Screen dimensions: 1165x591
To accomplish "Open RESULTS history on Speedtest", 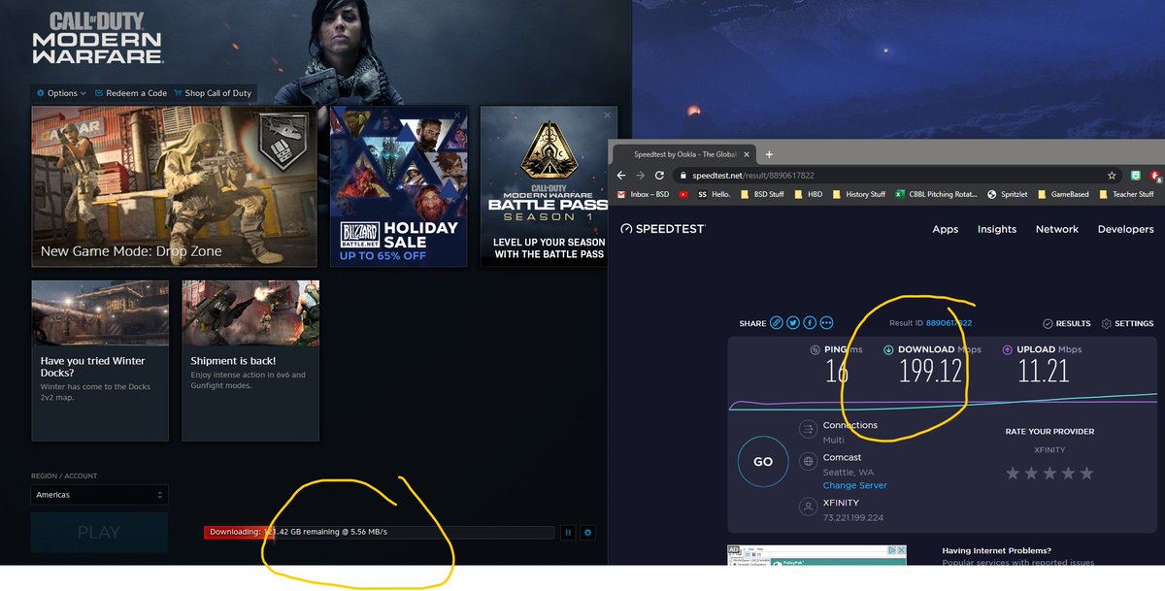I will [x=1067, y=323].
